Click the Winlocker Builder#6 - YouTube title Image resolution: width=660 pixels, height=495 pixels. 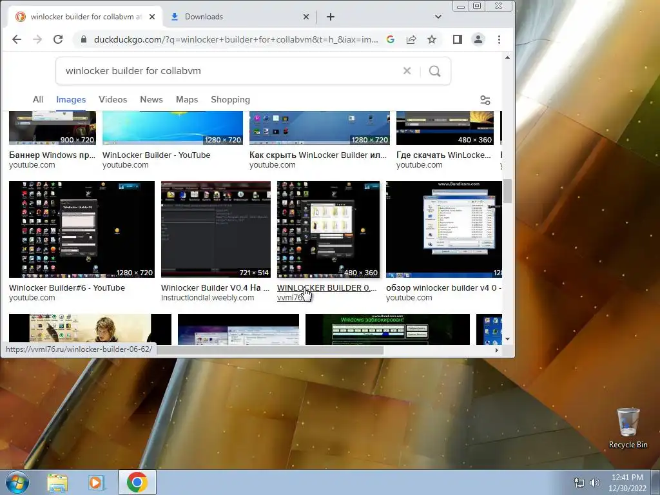point(67,288)
